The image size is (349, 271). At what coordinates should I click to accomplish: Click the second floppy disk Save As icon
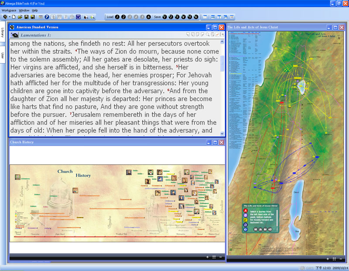click(32, 17)
